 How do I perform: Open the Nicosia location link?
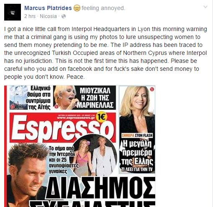(x=48, y=16)
